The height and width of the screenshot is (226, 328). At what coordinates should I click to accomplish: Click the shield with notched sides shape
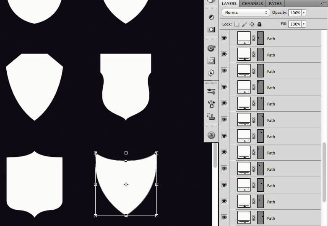(125, 86)
